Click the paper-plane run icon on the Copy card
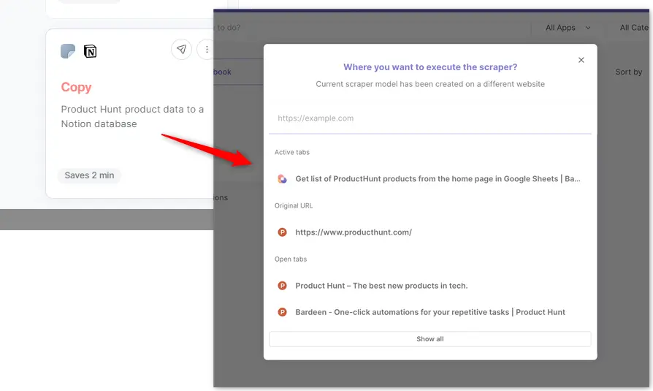 point(181,50)
